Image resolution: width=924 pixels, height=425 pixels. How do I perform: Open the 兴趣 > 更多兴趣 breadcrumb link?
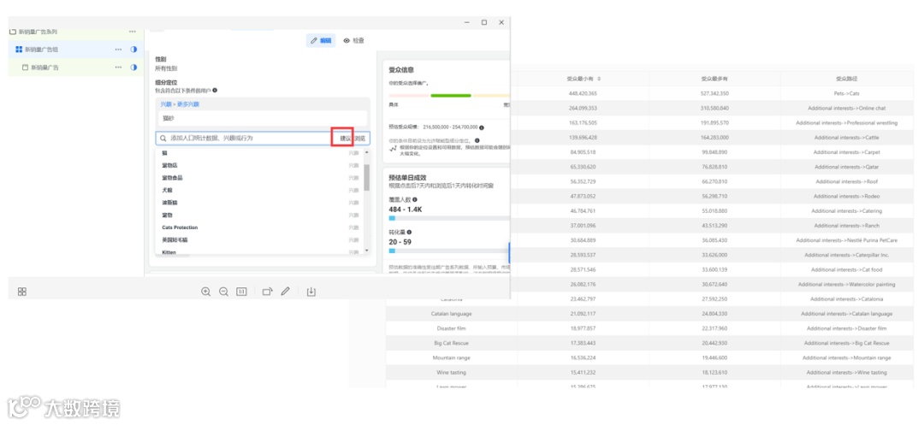(x=180, y=104)
